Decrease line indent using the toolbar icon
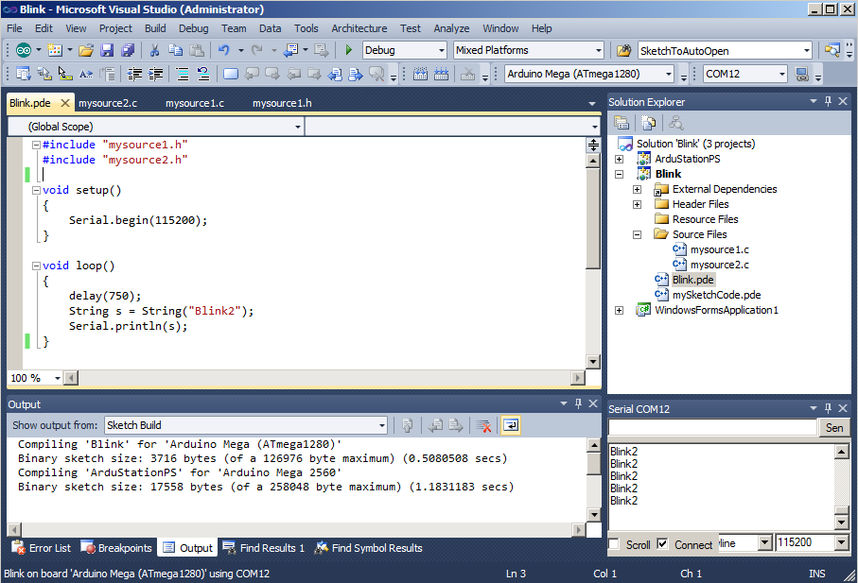Viewport: 858px width, 583px height. pos(134,74)
